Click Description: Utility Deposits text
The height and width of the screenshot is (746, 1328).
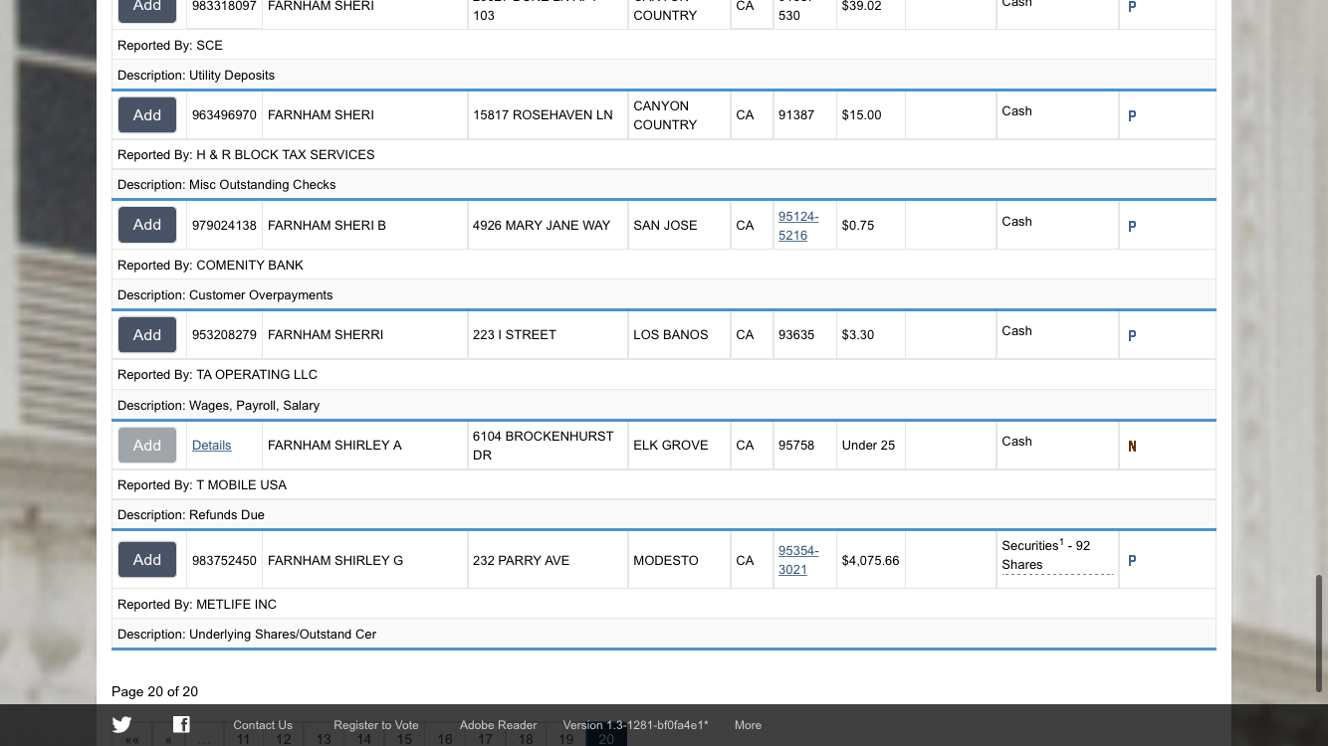coord(196,76)
